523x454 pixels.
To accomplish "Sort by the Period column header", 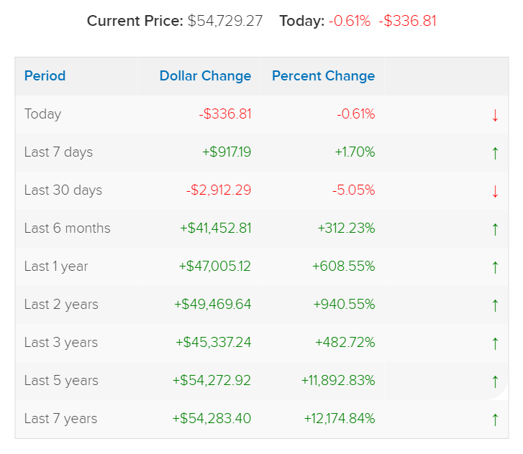I will click(x=45, y=76).
